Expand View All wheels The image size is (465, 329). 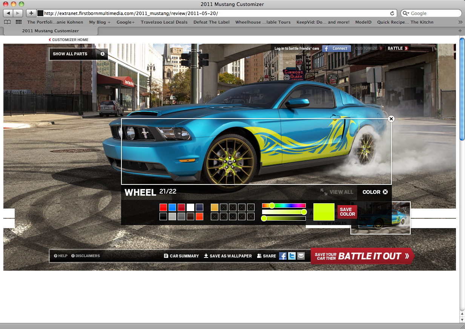(337, 192)
